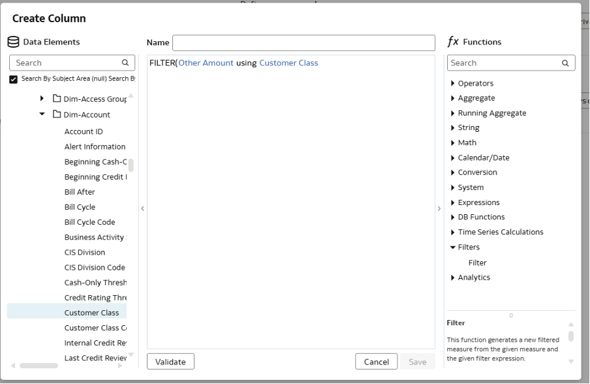Click the column Name input field
This screenshot has width=590, height=384.
coord(303,42)
